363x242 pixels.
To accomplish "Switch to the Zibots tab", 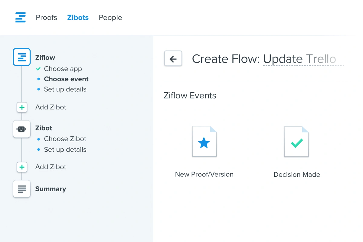I will 78,18.
